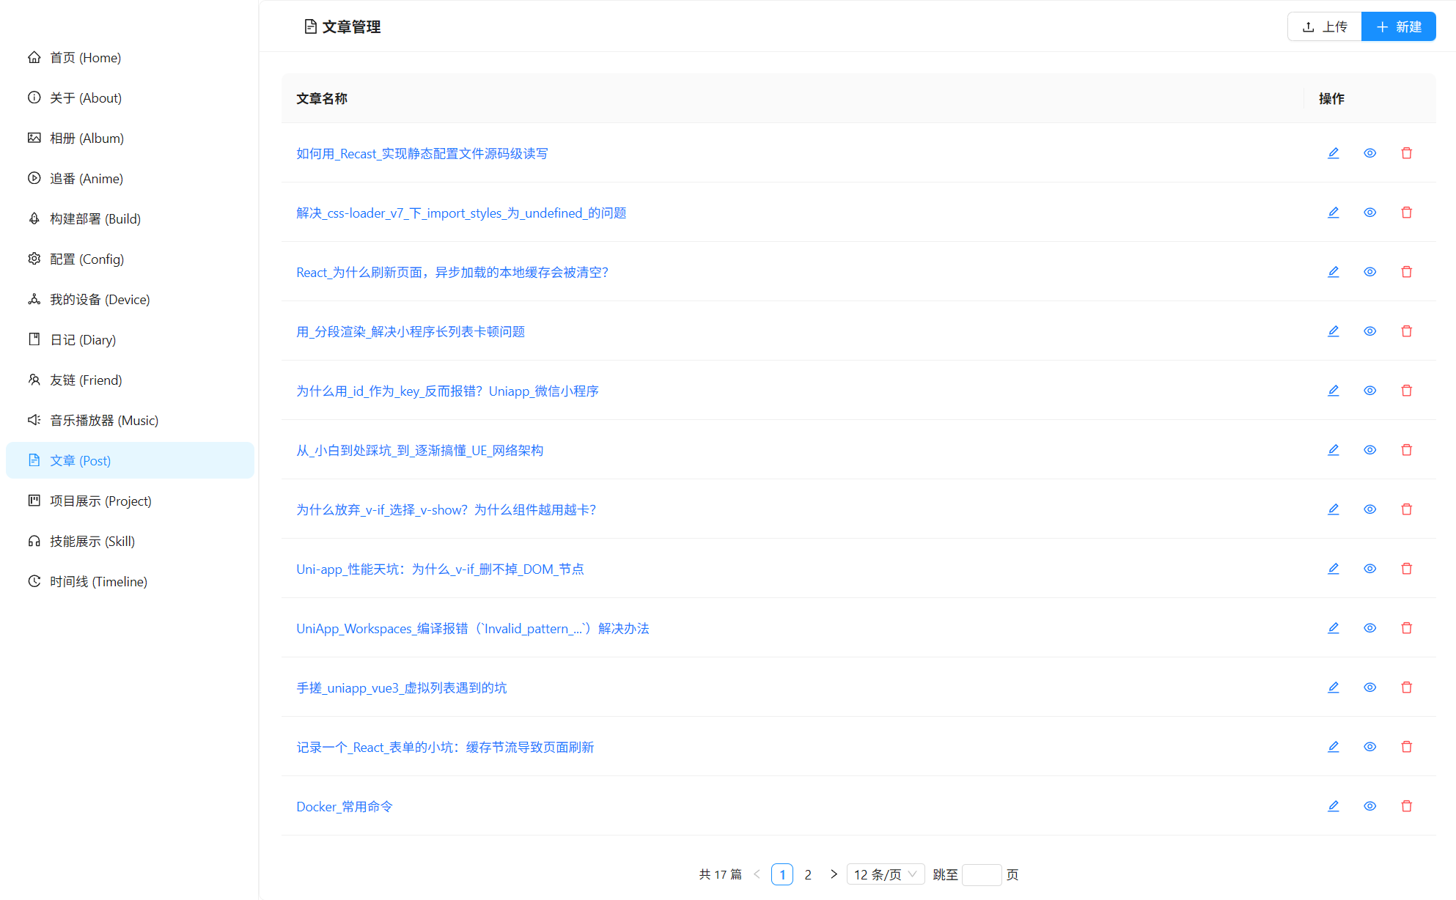
Task: Open 构建部署 (Build) in sidebar
Action: pyautogui.click(x=130, y=218)
